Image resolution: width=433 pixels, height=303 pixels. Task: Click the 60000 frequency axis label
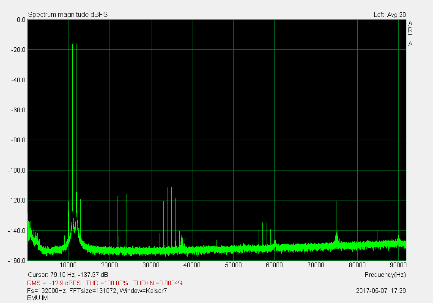274,265
